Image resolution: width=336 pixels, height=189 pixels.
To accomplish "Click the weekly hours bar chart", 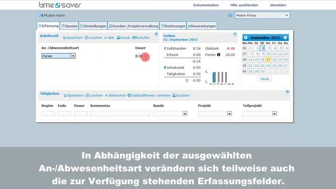I will pyautogui.click(x=219, y=78).
